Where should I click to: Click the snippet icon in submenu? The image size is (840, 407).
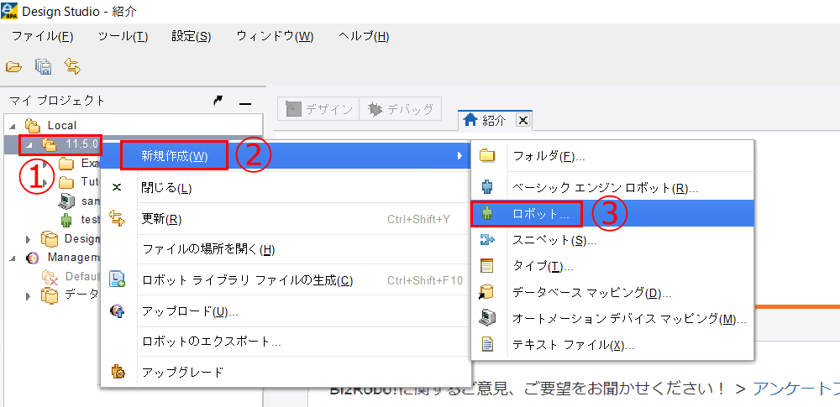[x=487, y=240]
